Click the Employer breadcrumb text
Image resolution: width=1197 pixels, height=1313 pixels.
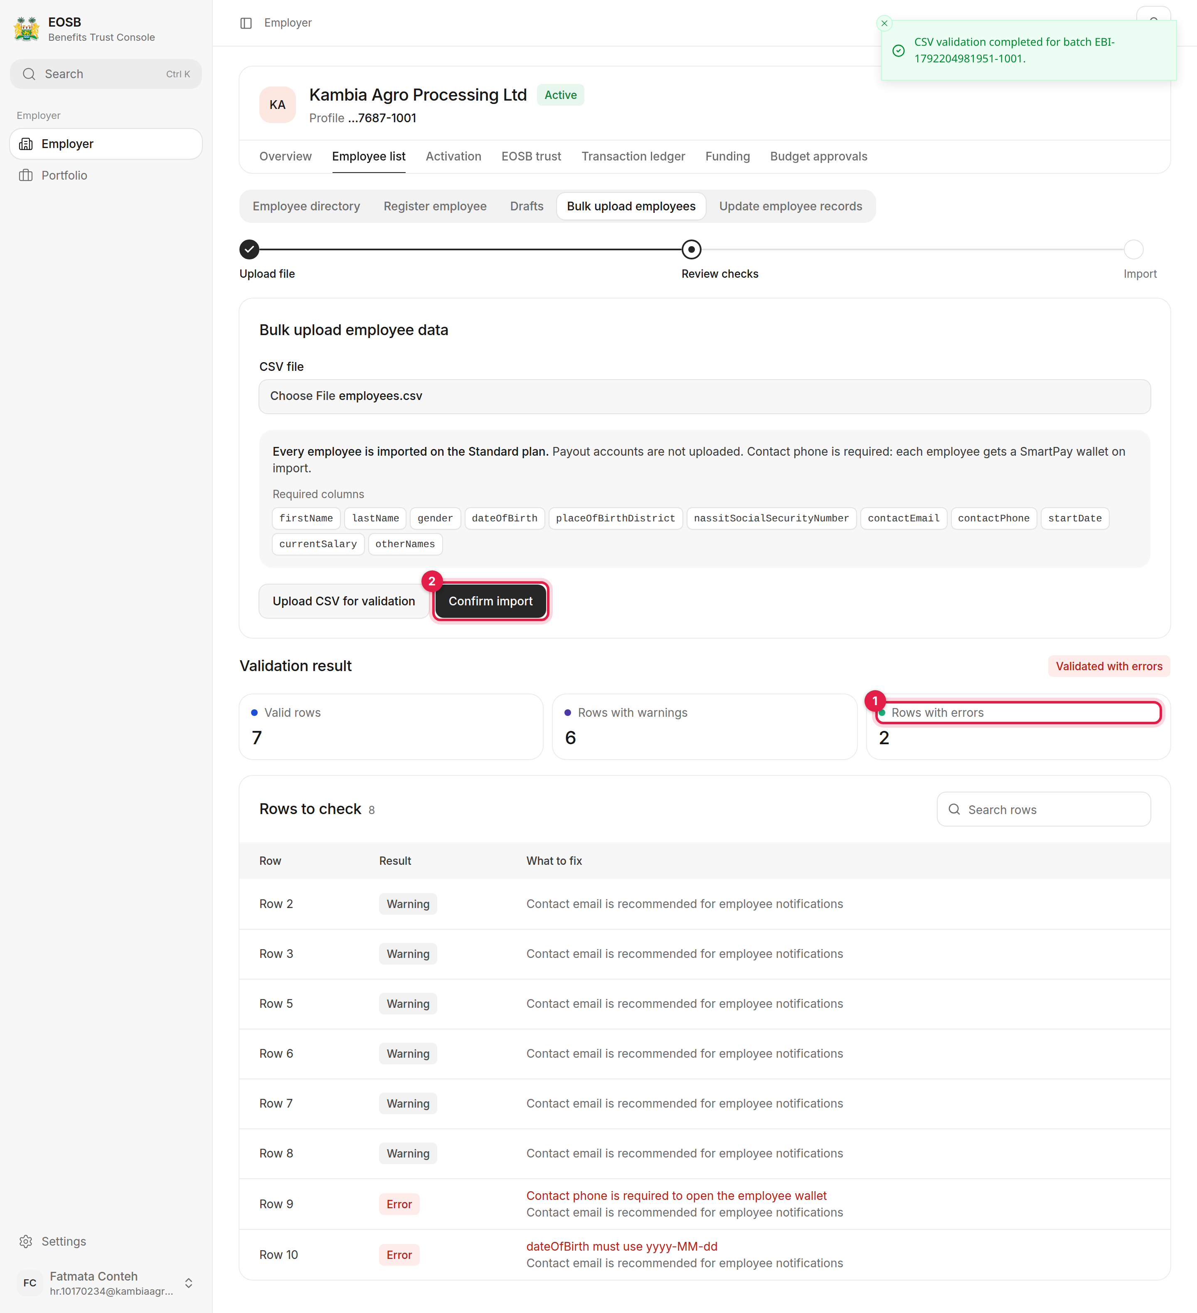[288, 23]
